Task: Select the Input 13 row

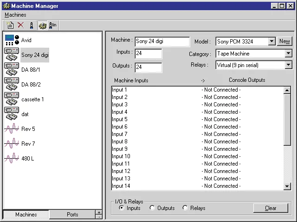Action: pyautogui.click(x=197, y=179)
